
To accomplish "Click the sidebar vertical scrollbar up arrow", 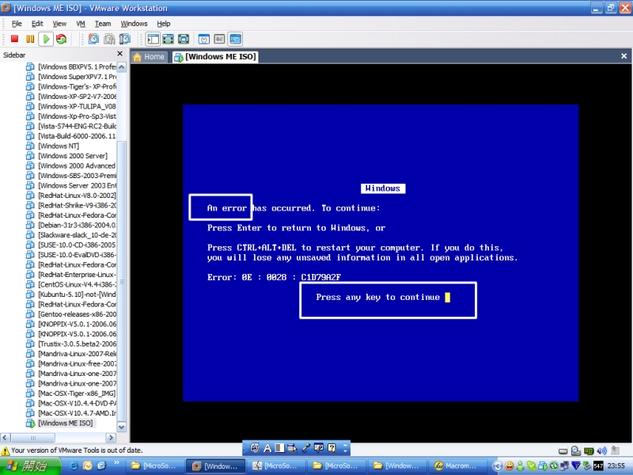I will [x=121, y=67].
